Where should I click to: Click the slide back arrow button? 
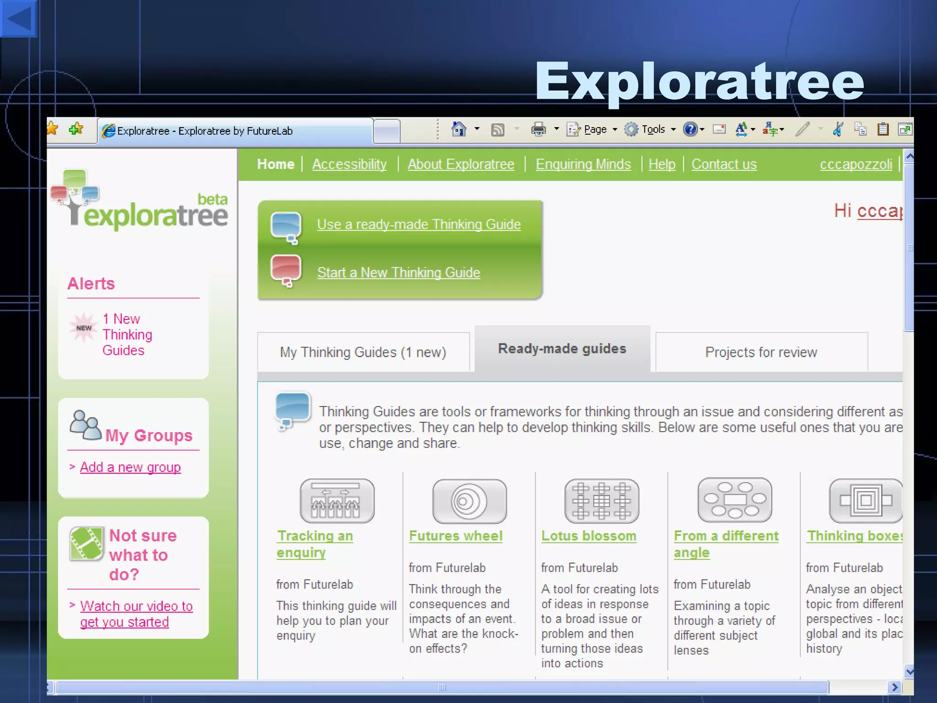[x=18, y=18]
